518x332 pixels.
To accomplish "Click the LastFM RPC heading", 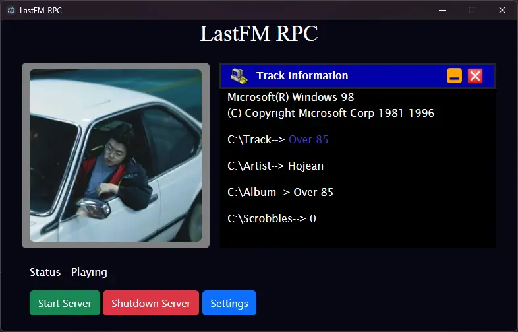I will (x=259, y=34).
